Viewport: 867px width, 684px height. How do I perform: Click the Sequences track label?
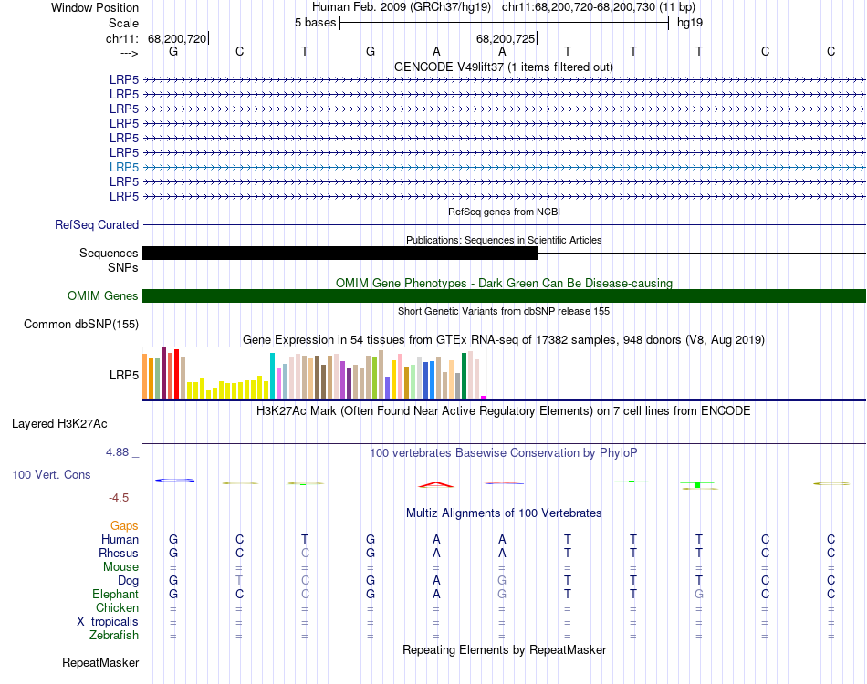(x=109, y=253)
